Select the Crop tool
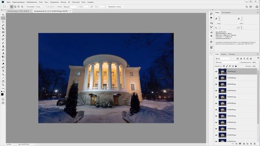The width and height of the screenshot is (260, 146). (x=3, y=29)
